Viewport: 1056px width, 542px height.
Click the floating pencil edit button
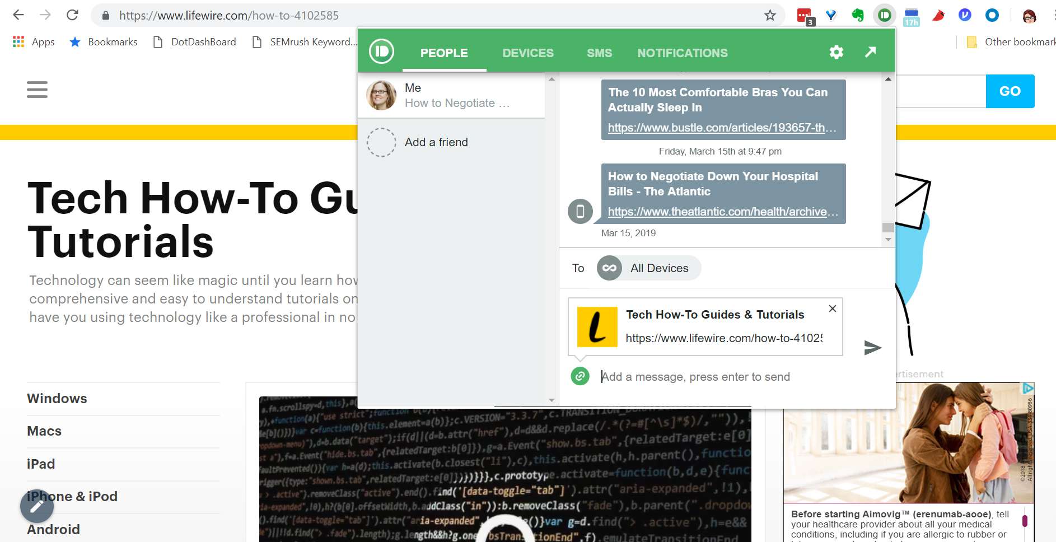(x=37, y=506)
